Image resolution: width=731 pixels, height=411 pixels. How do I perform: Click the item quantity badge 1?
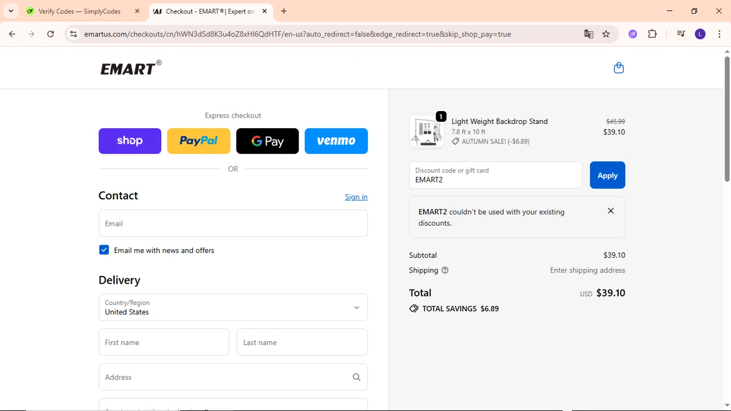441,117
